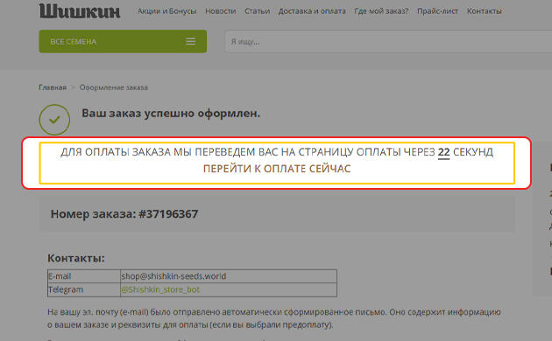
Task: Select the order number #37196367 text
Action: (168, 214)
